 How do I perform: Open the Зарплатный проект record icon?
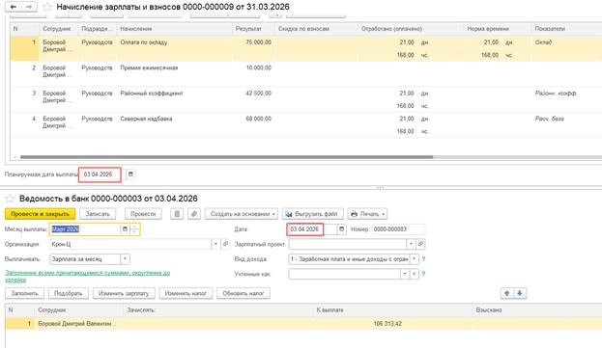420,244
